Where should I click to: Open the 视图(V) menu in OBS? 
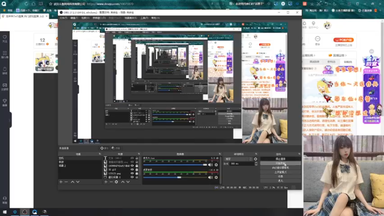85,18
